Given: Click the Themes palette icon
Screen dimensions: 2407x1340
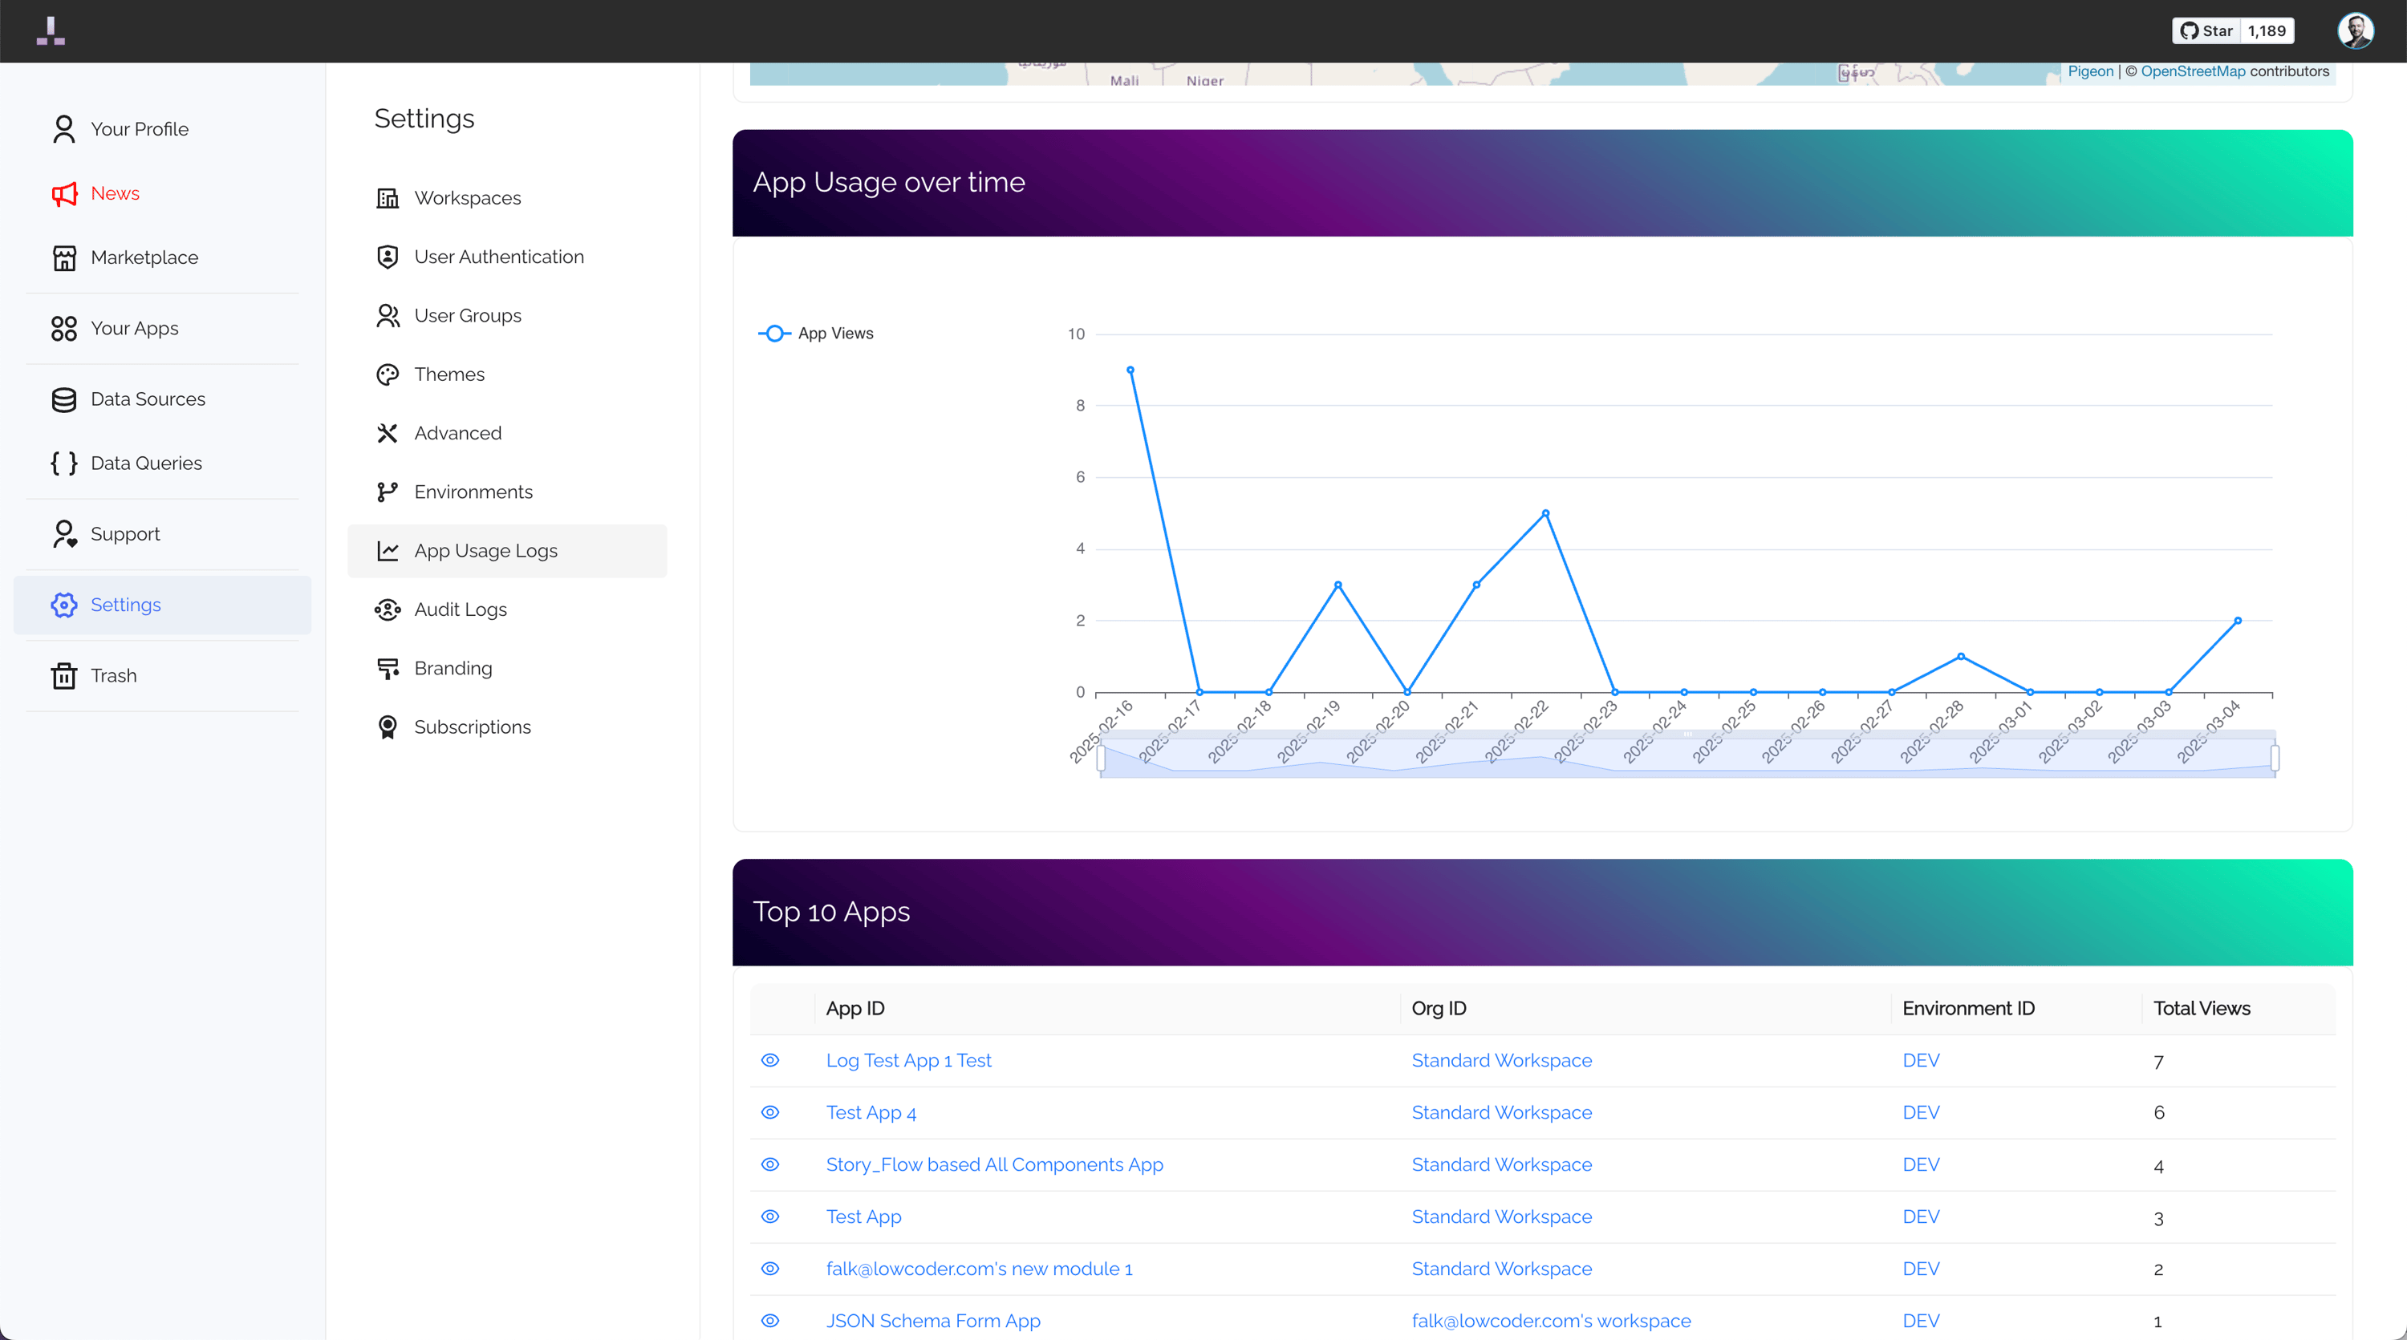Looking at the screenshot, I should (387, 374).
